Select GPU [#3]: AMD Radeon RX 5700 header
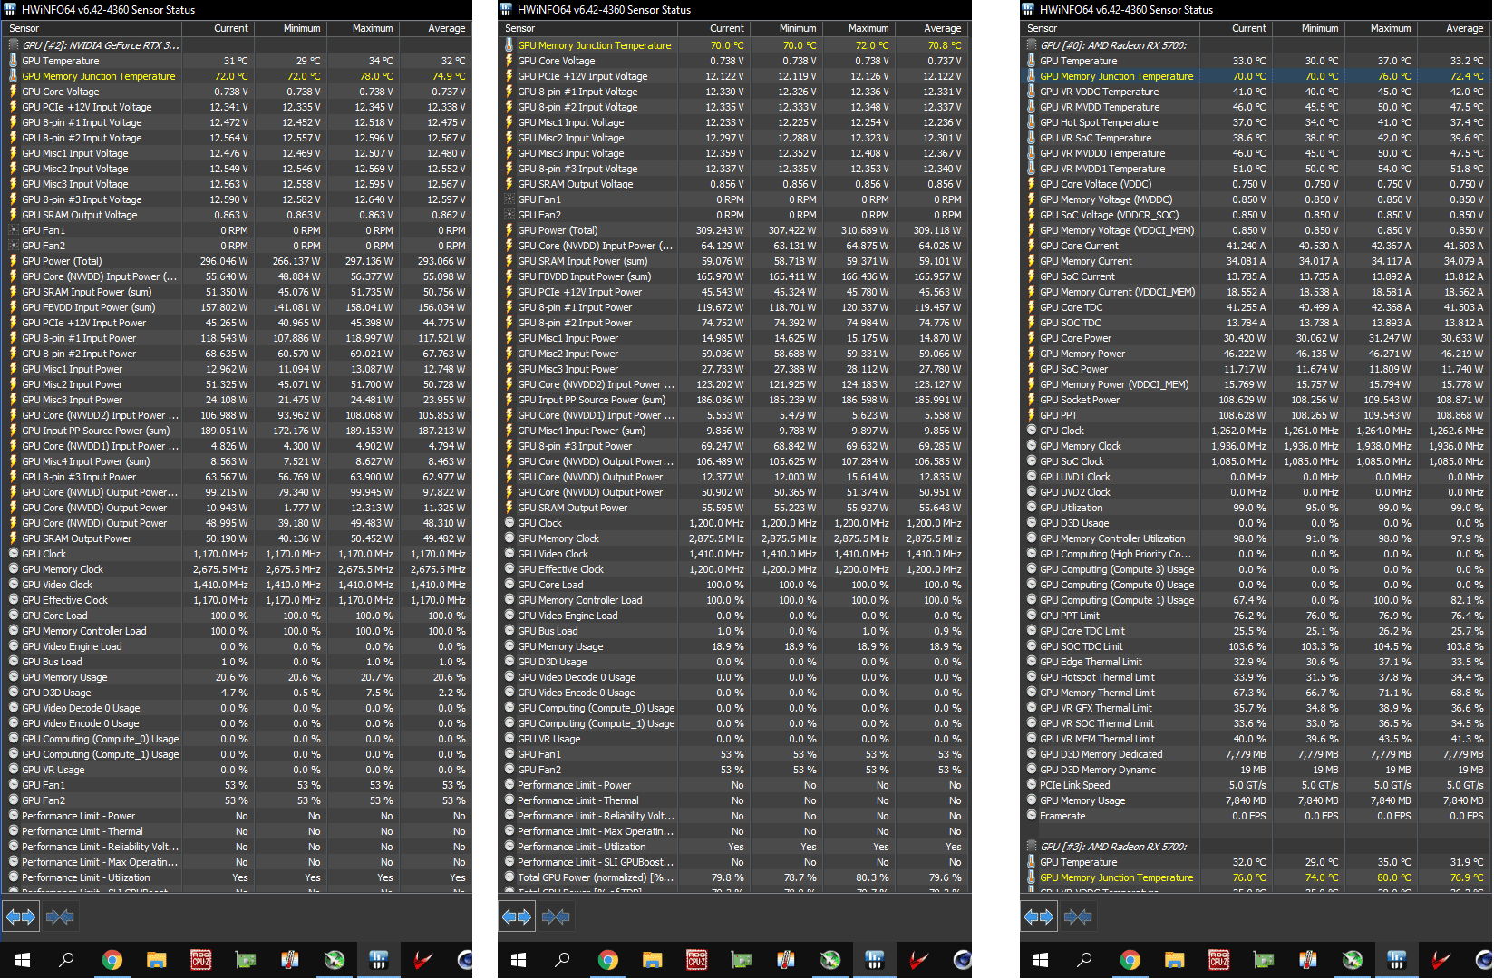The height and width of the screenshot is (979, 1494). pos(1113,847)
